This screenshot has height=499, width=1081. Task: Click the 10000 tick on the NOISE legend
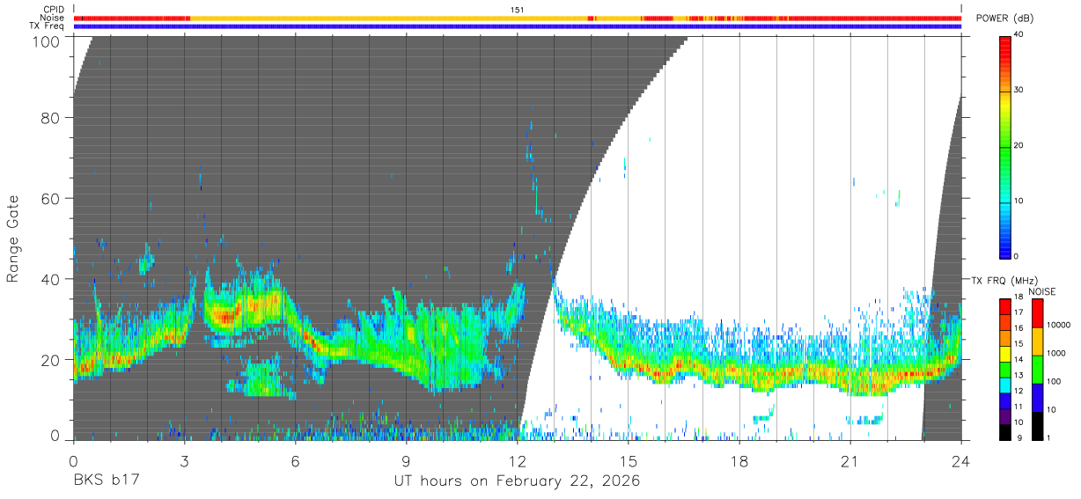click(1059, 325)
